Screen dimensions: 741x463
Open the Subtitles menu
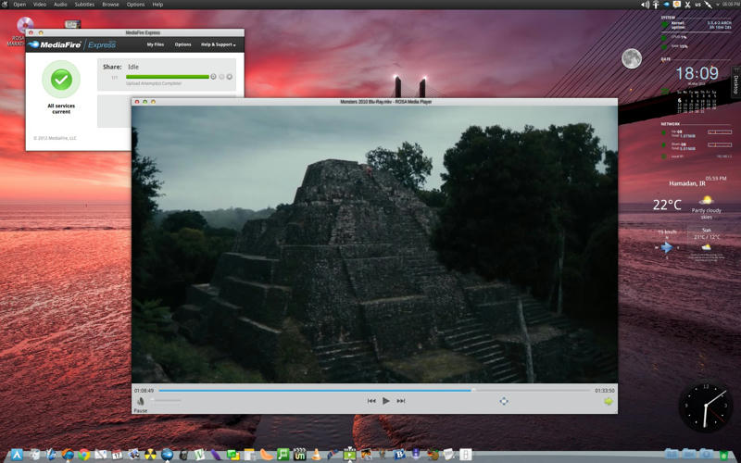84,5
